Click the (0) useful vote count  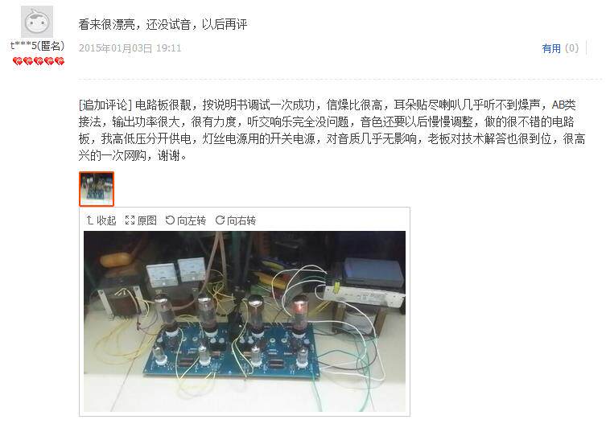click(571, 48)
